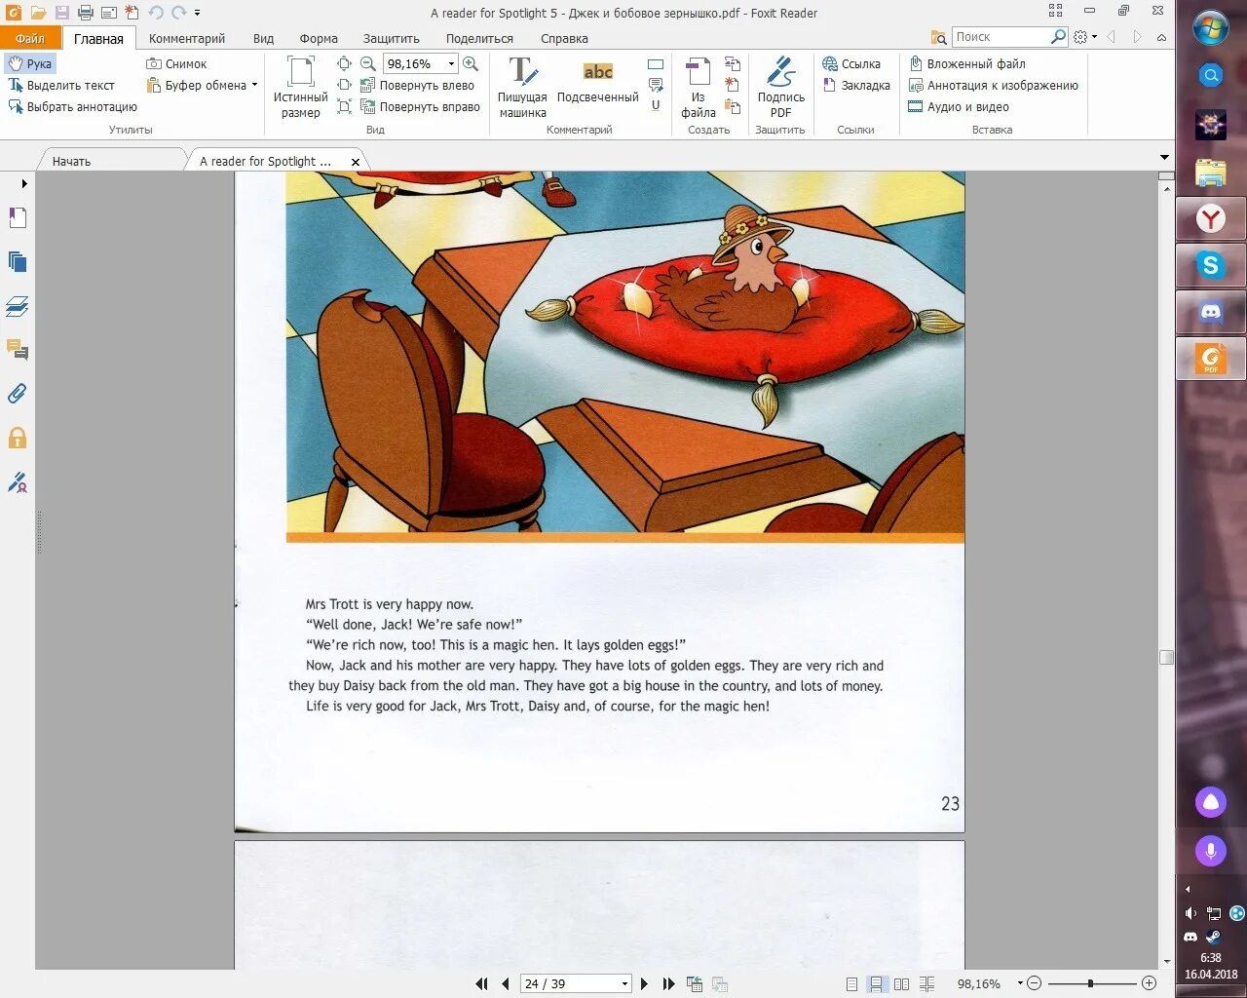Viewport: 1247px width, 998px height.
Task: Open the security lock panel
Action: tap(18, 438)
